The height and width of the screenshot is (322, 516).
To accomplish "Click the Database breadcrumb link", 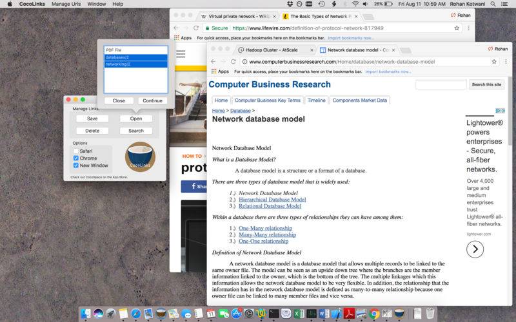I will [x=240, y=111].
